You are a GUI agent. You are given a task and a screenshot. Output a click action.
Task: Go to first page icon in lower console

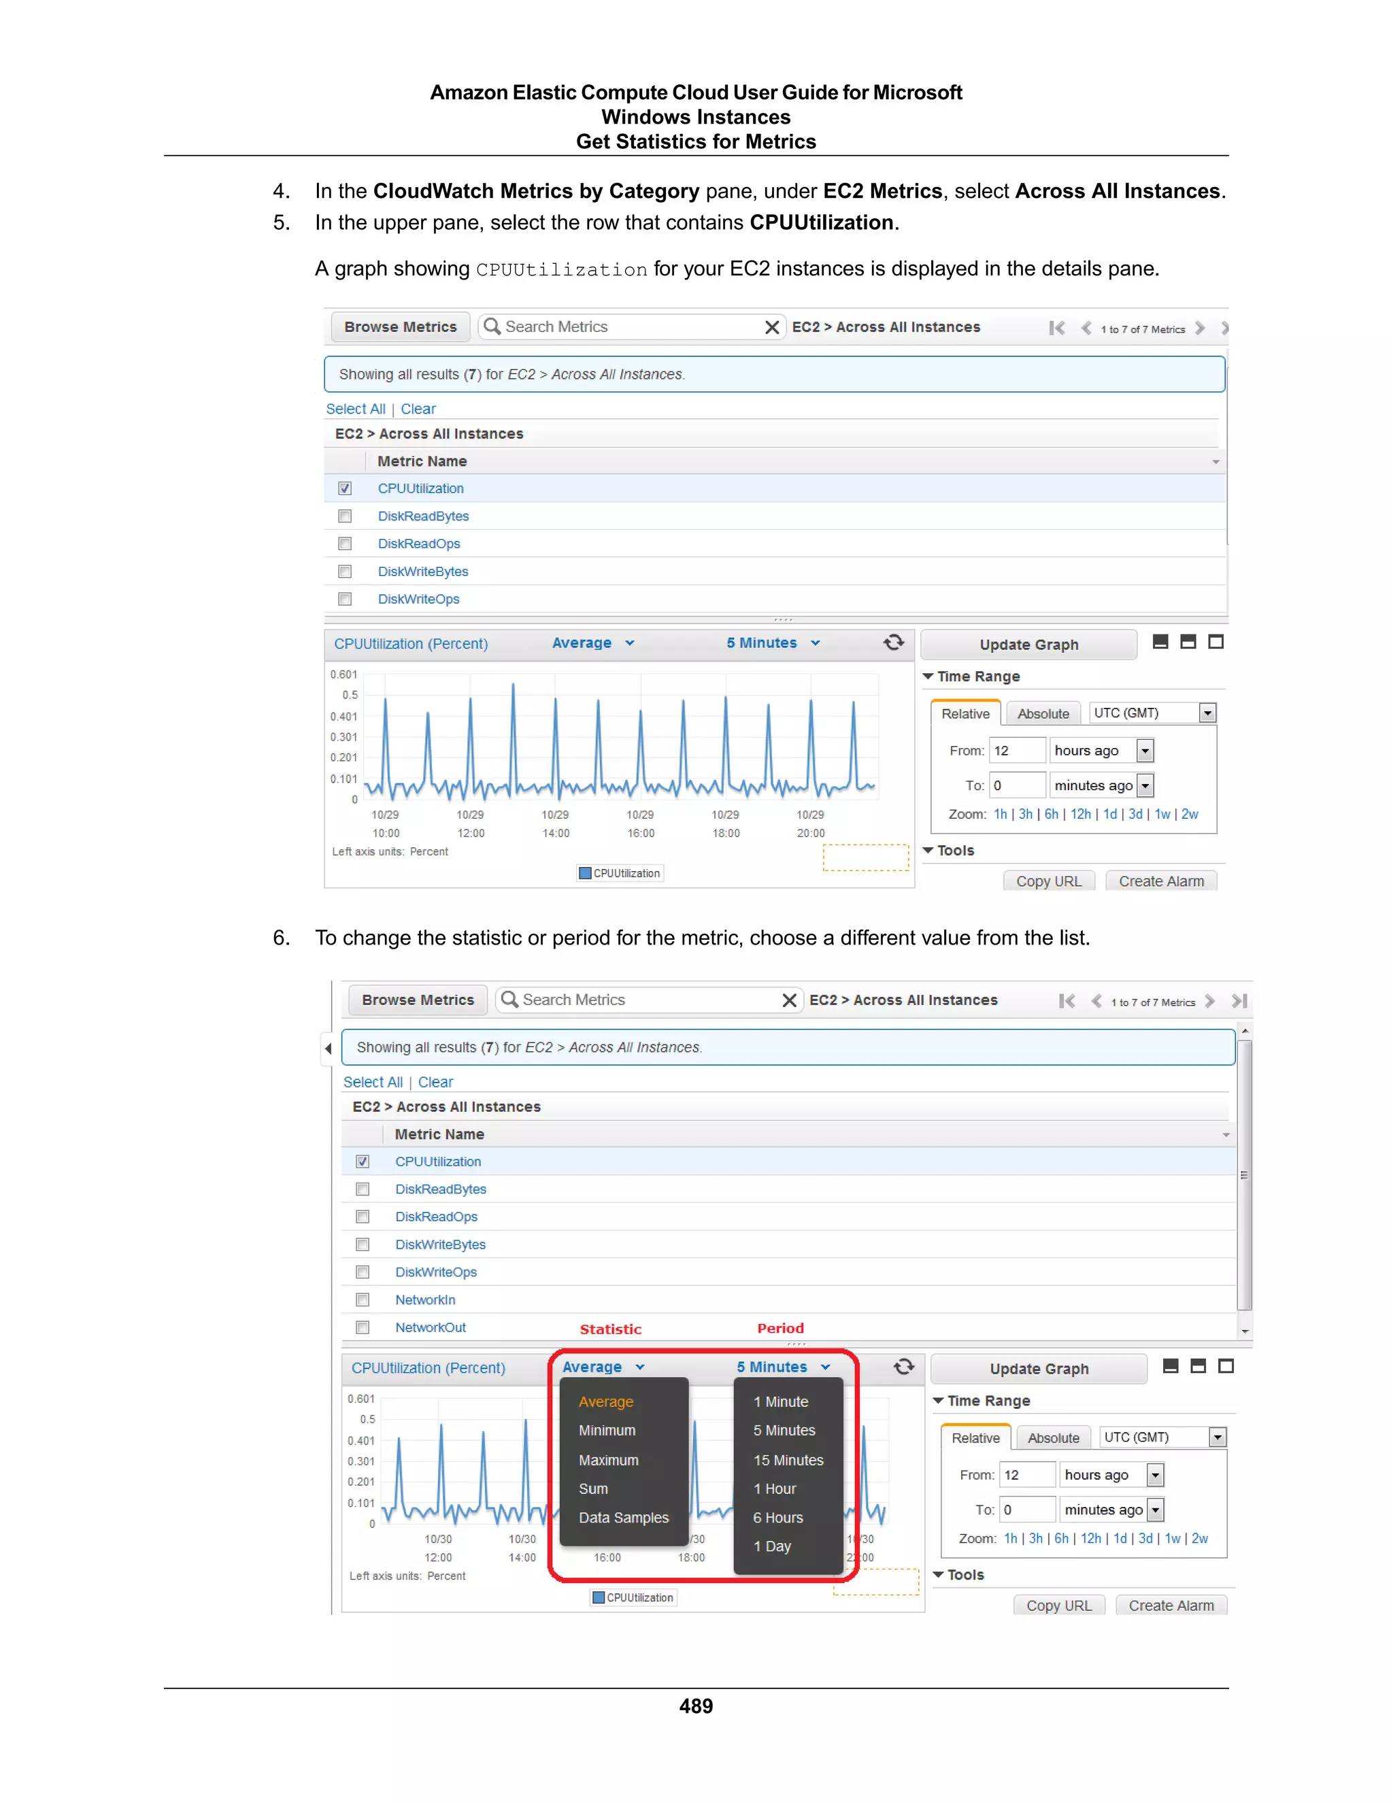click(1067, 1001)
